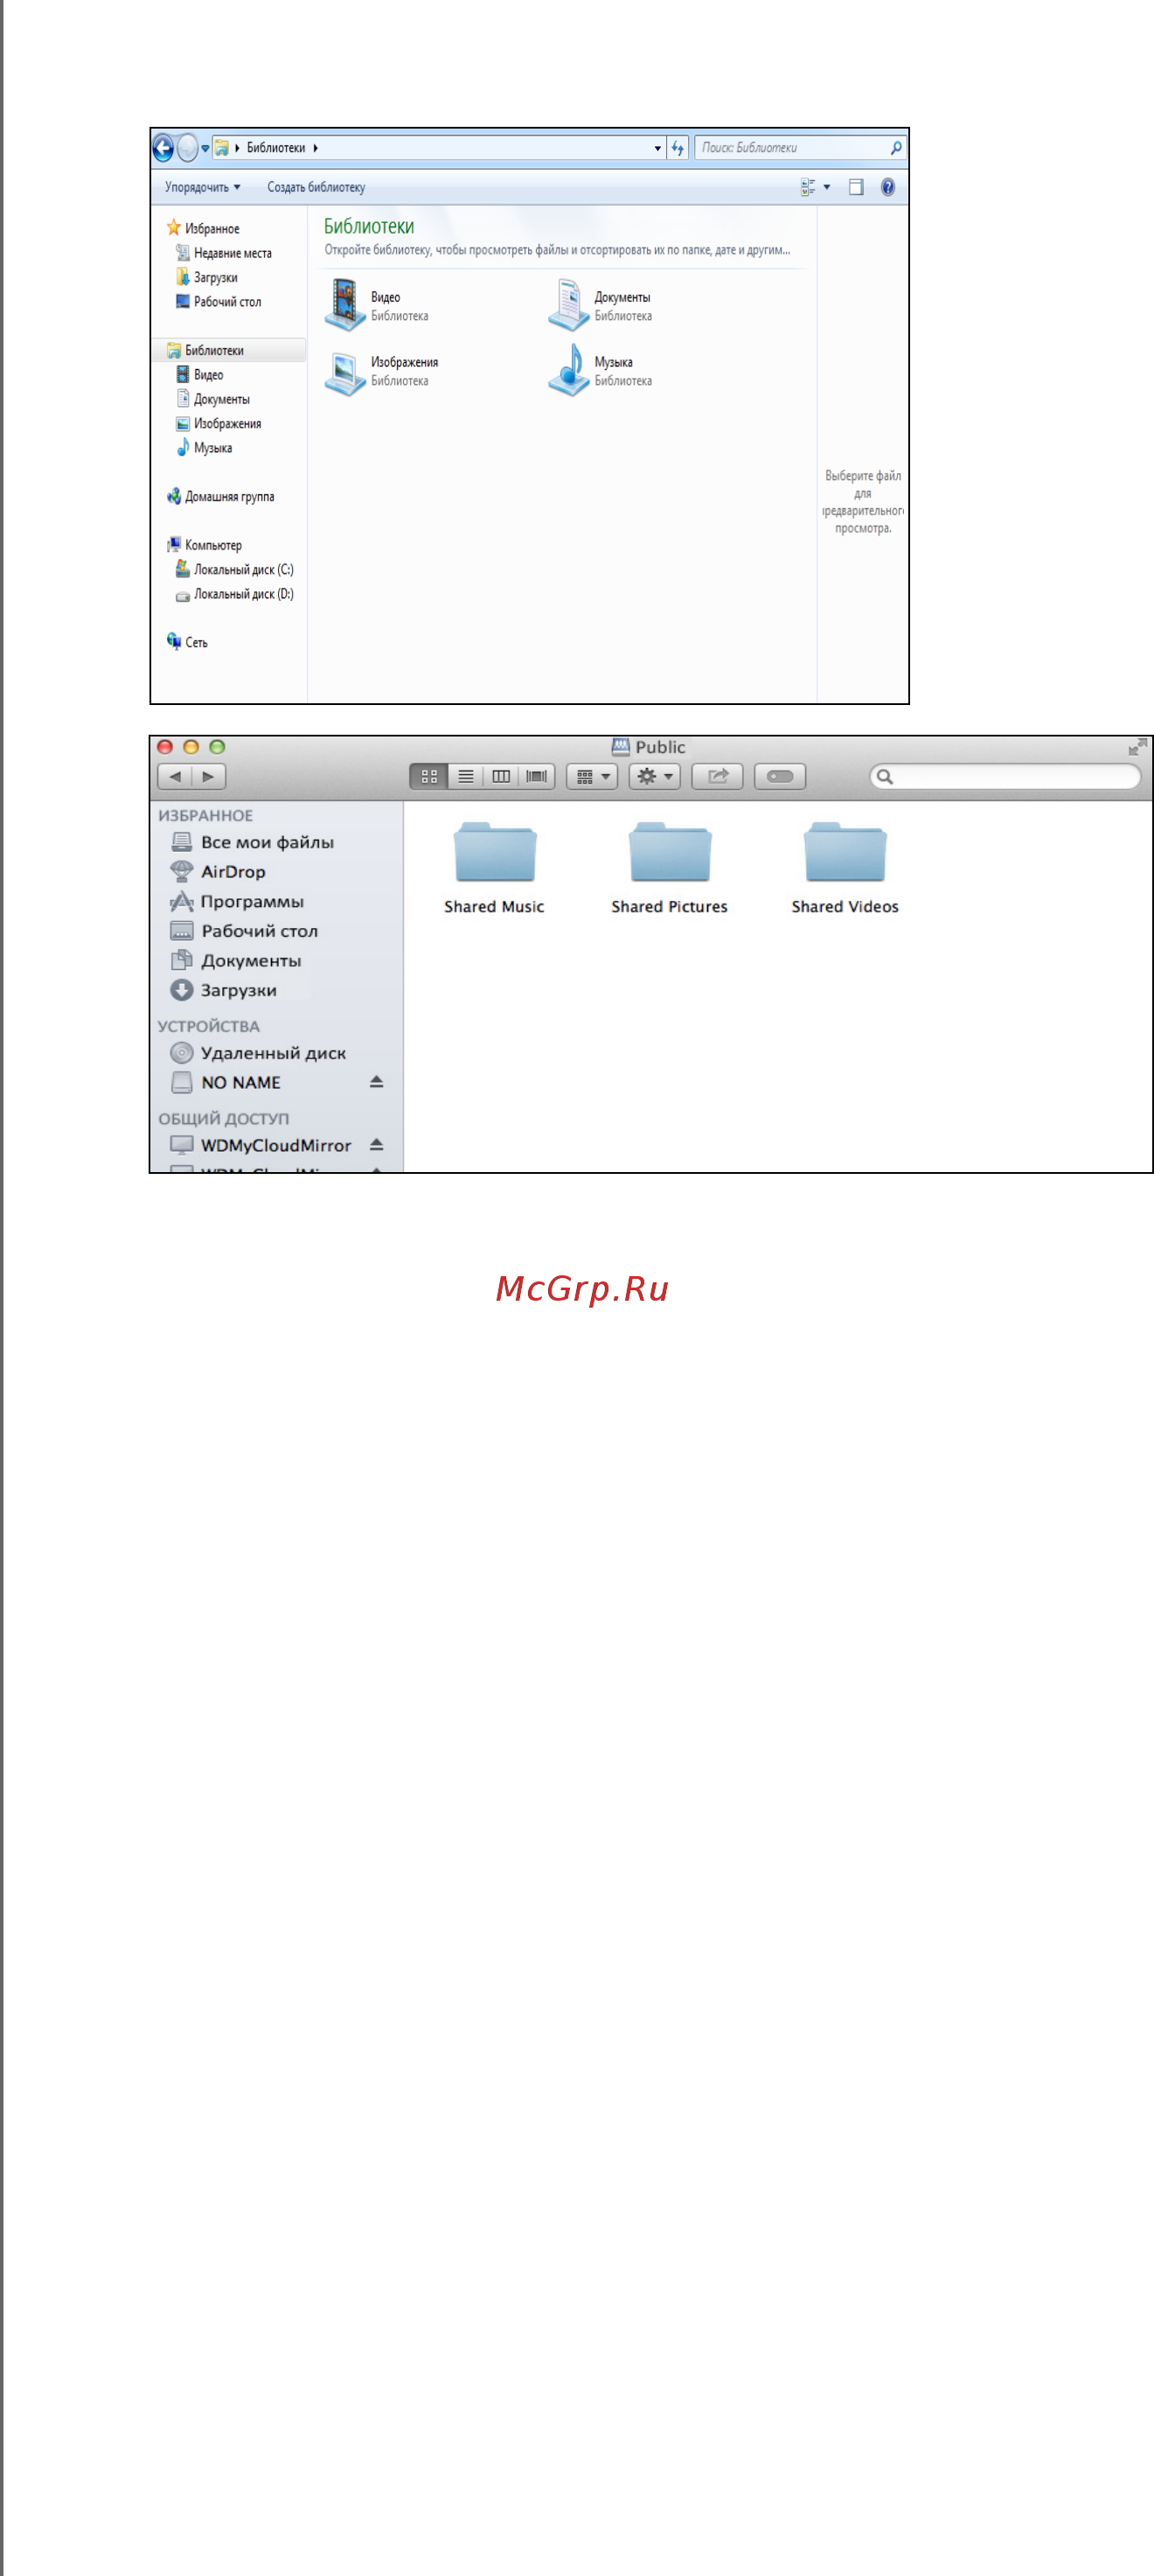Expand the breadcrumb arrow after Библиотеки
The width and height of the screenshot is (1154, 2576).
[315, 148]
